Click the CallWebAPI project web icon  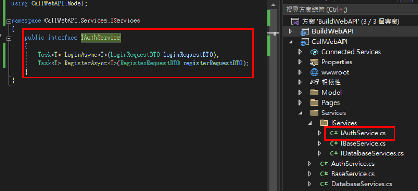point(304,42)
